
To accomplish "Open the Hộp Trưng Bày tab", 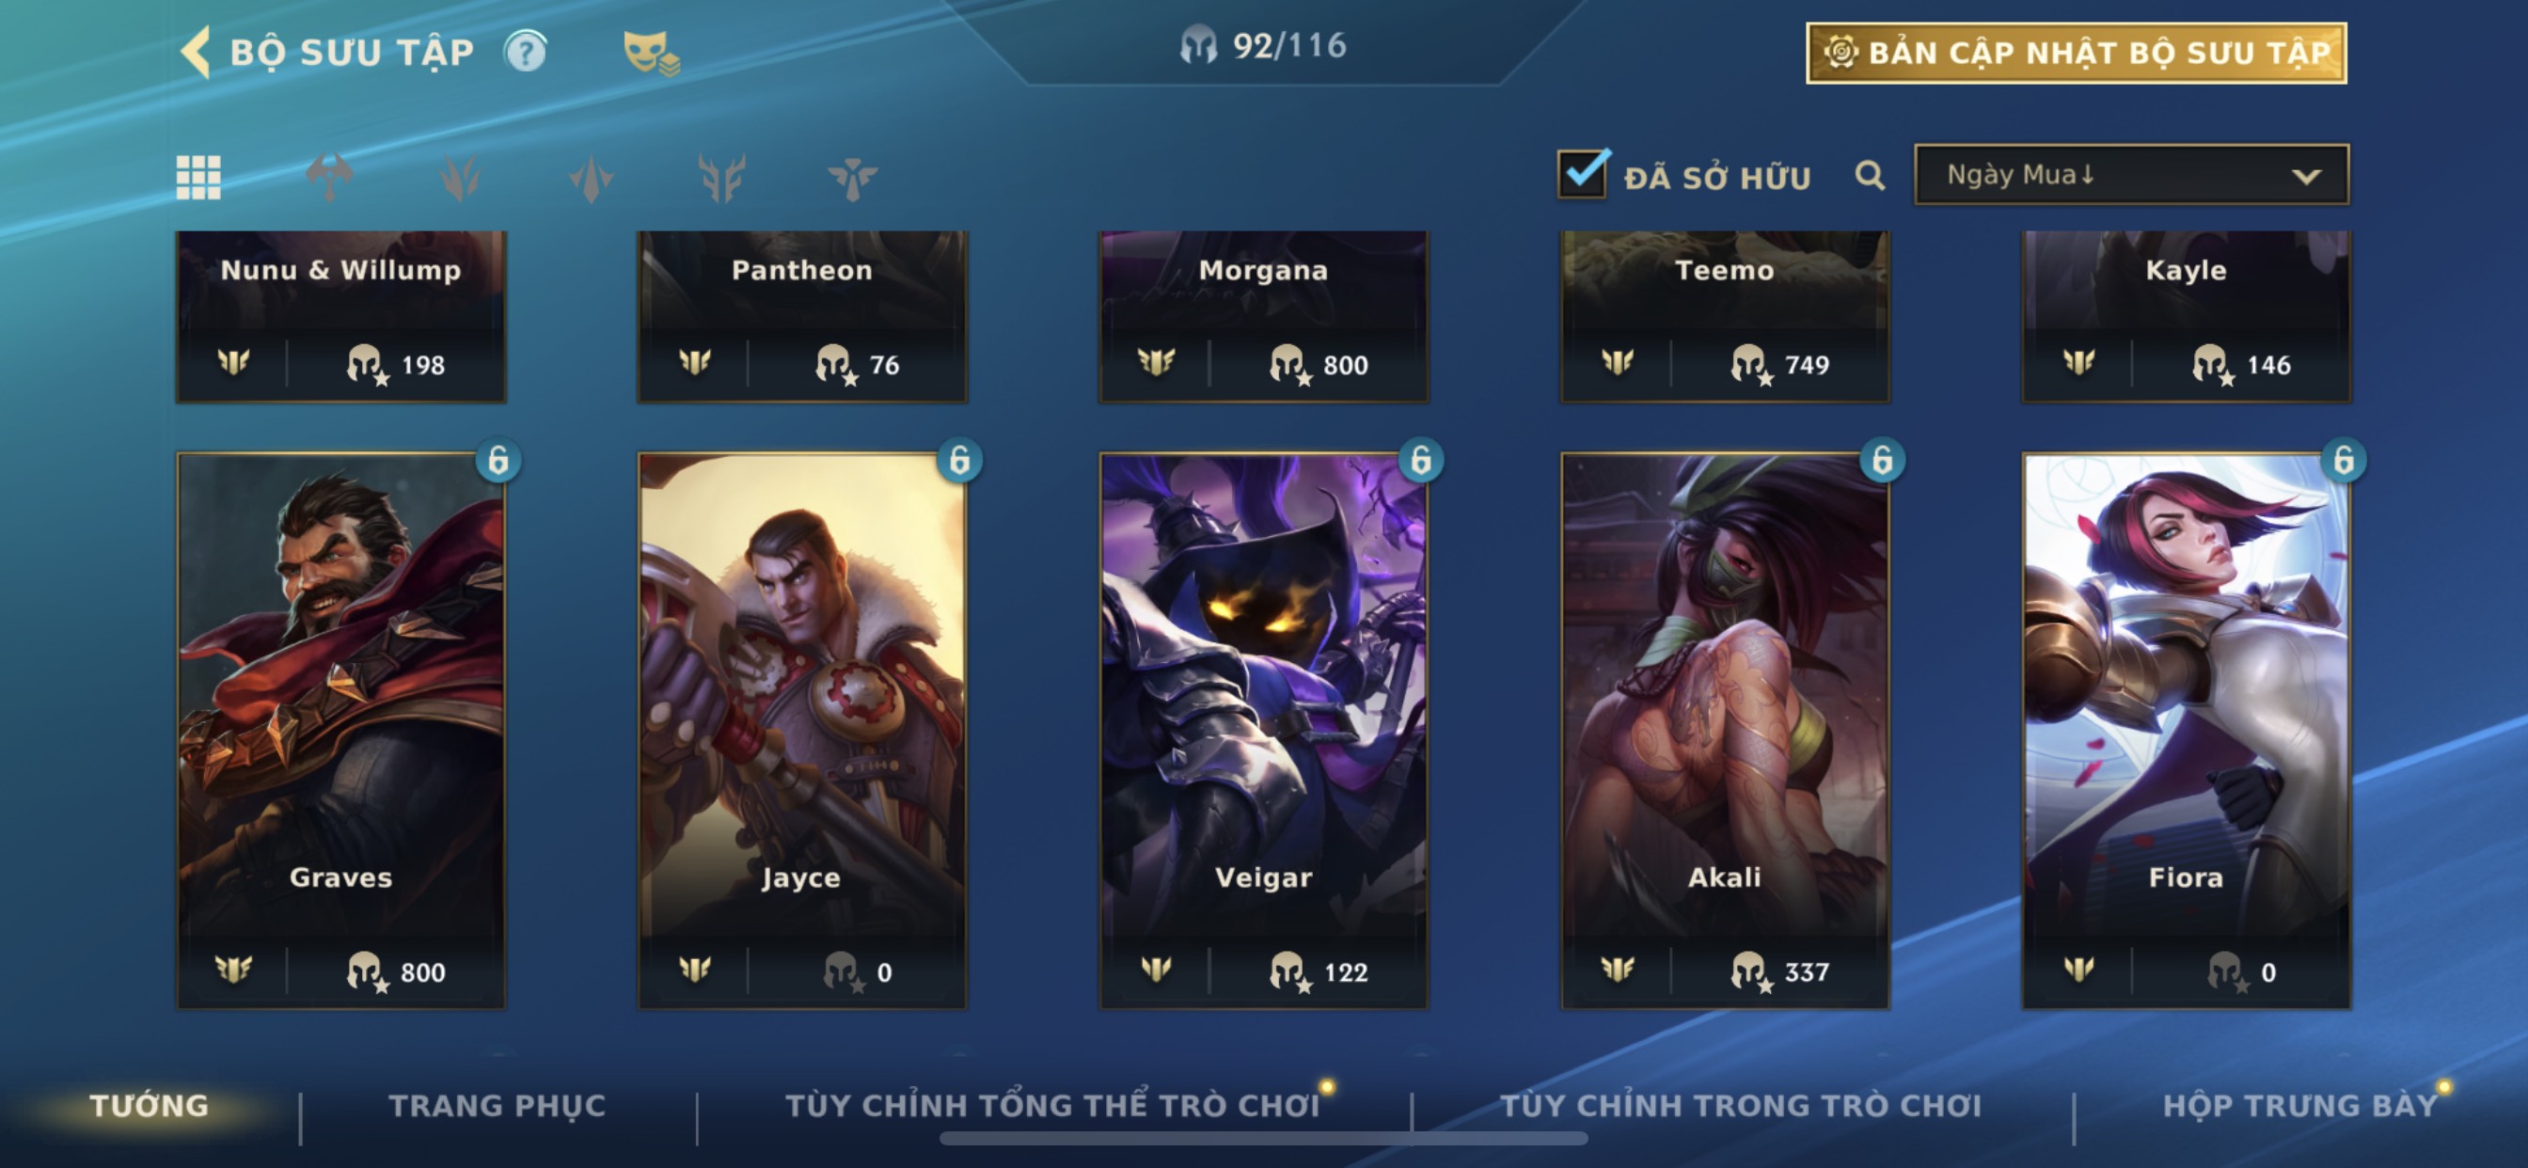I will (2299, 1105).
